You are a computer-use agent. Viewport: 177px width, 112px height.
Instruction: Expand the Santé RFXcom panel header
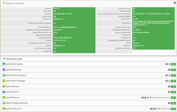tap(12, 98)
